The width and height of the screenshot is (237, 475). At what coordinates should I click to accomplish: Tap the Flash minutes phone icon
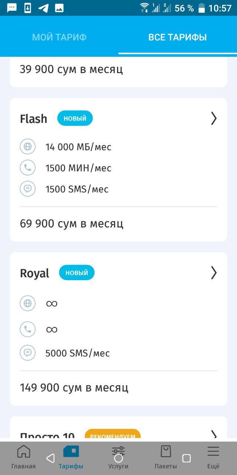coord(28,168)
